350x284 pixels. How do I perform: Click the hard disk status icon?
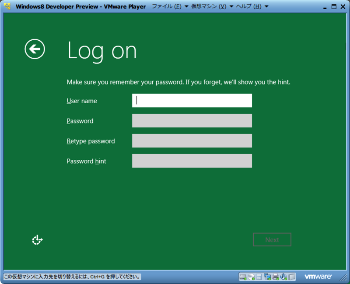(x=243, y=277)
